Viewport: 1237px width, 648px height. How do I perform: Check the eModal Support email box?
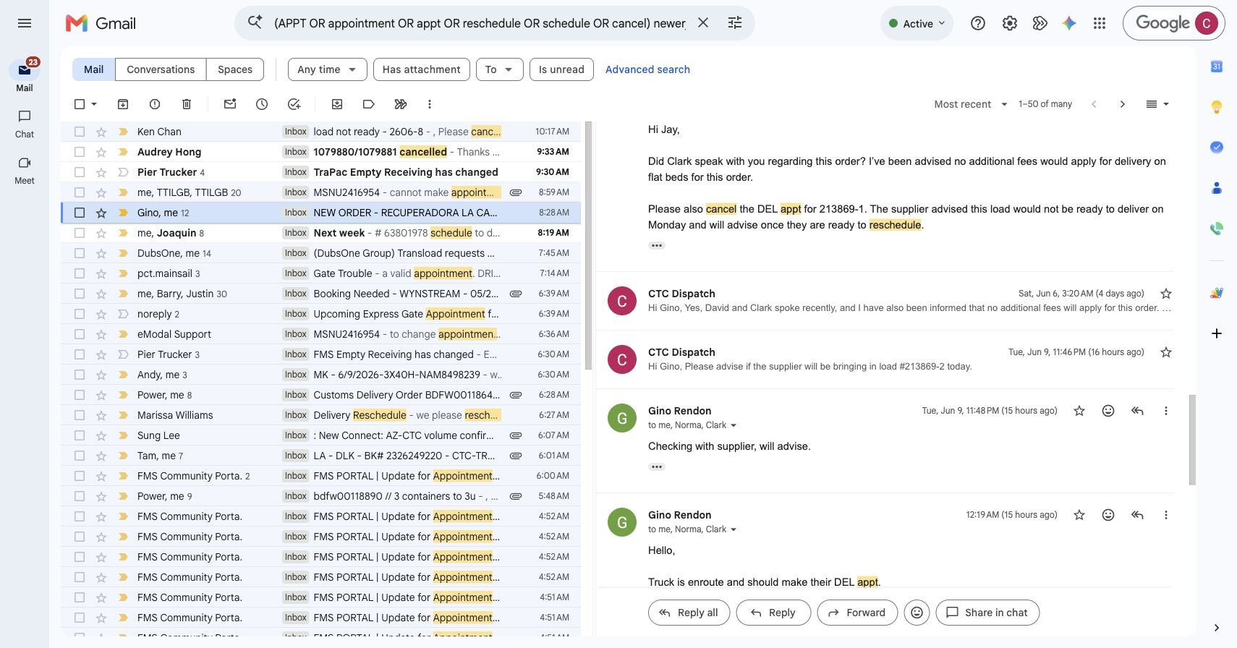coord(80,334)
